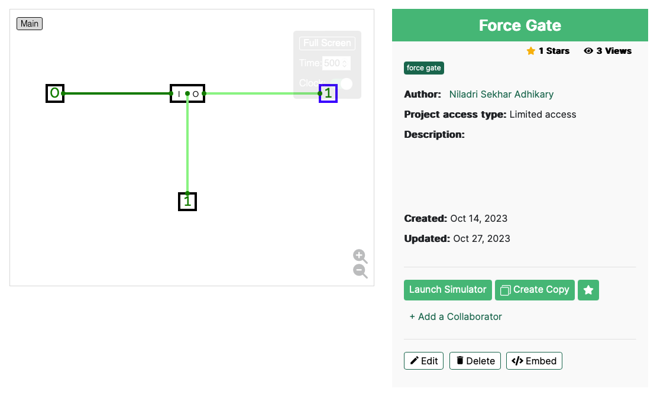Viewport: 657px width, 401px height.
Task: Click the blue output pin showing 1
Action: (328, 93)
